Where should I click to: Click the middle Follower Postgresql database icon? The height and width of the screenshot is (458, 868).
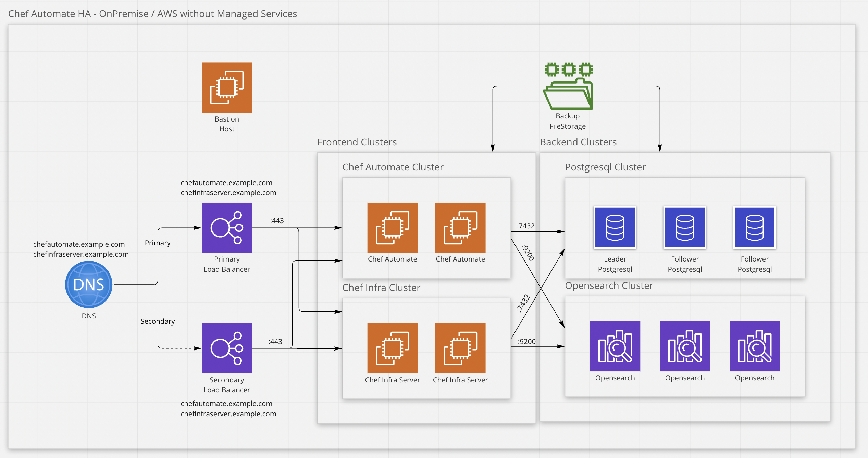[x=685, y=228]
